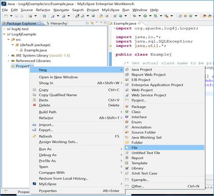Viewport: 214px width, 196px height.
Task: Choose Import... in the context menu
Action: pyautogui.click(x=78, y=125)
